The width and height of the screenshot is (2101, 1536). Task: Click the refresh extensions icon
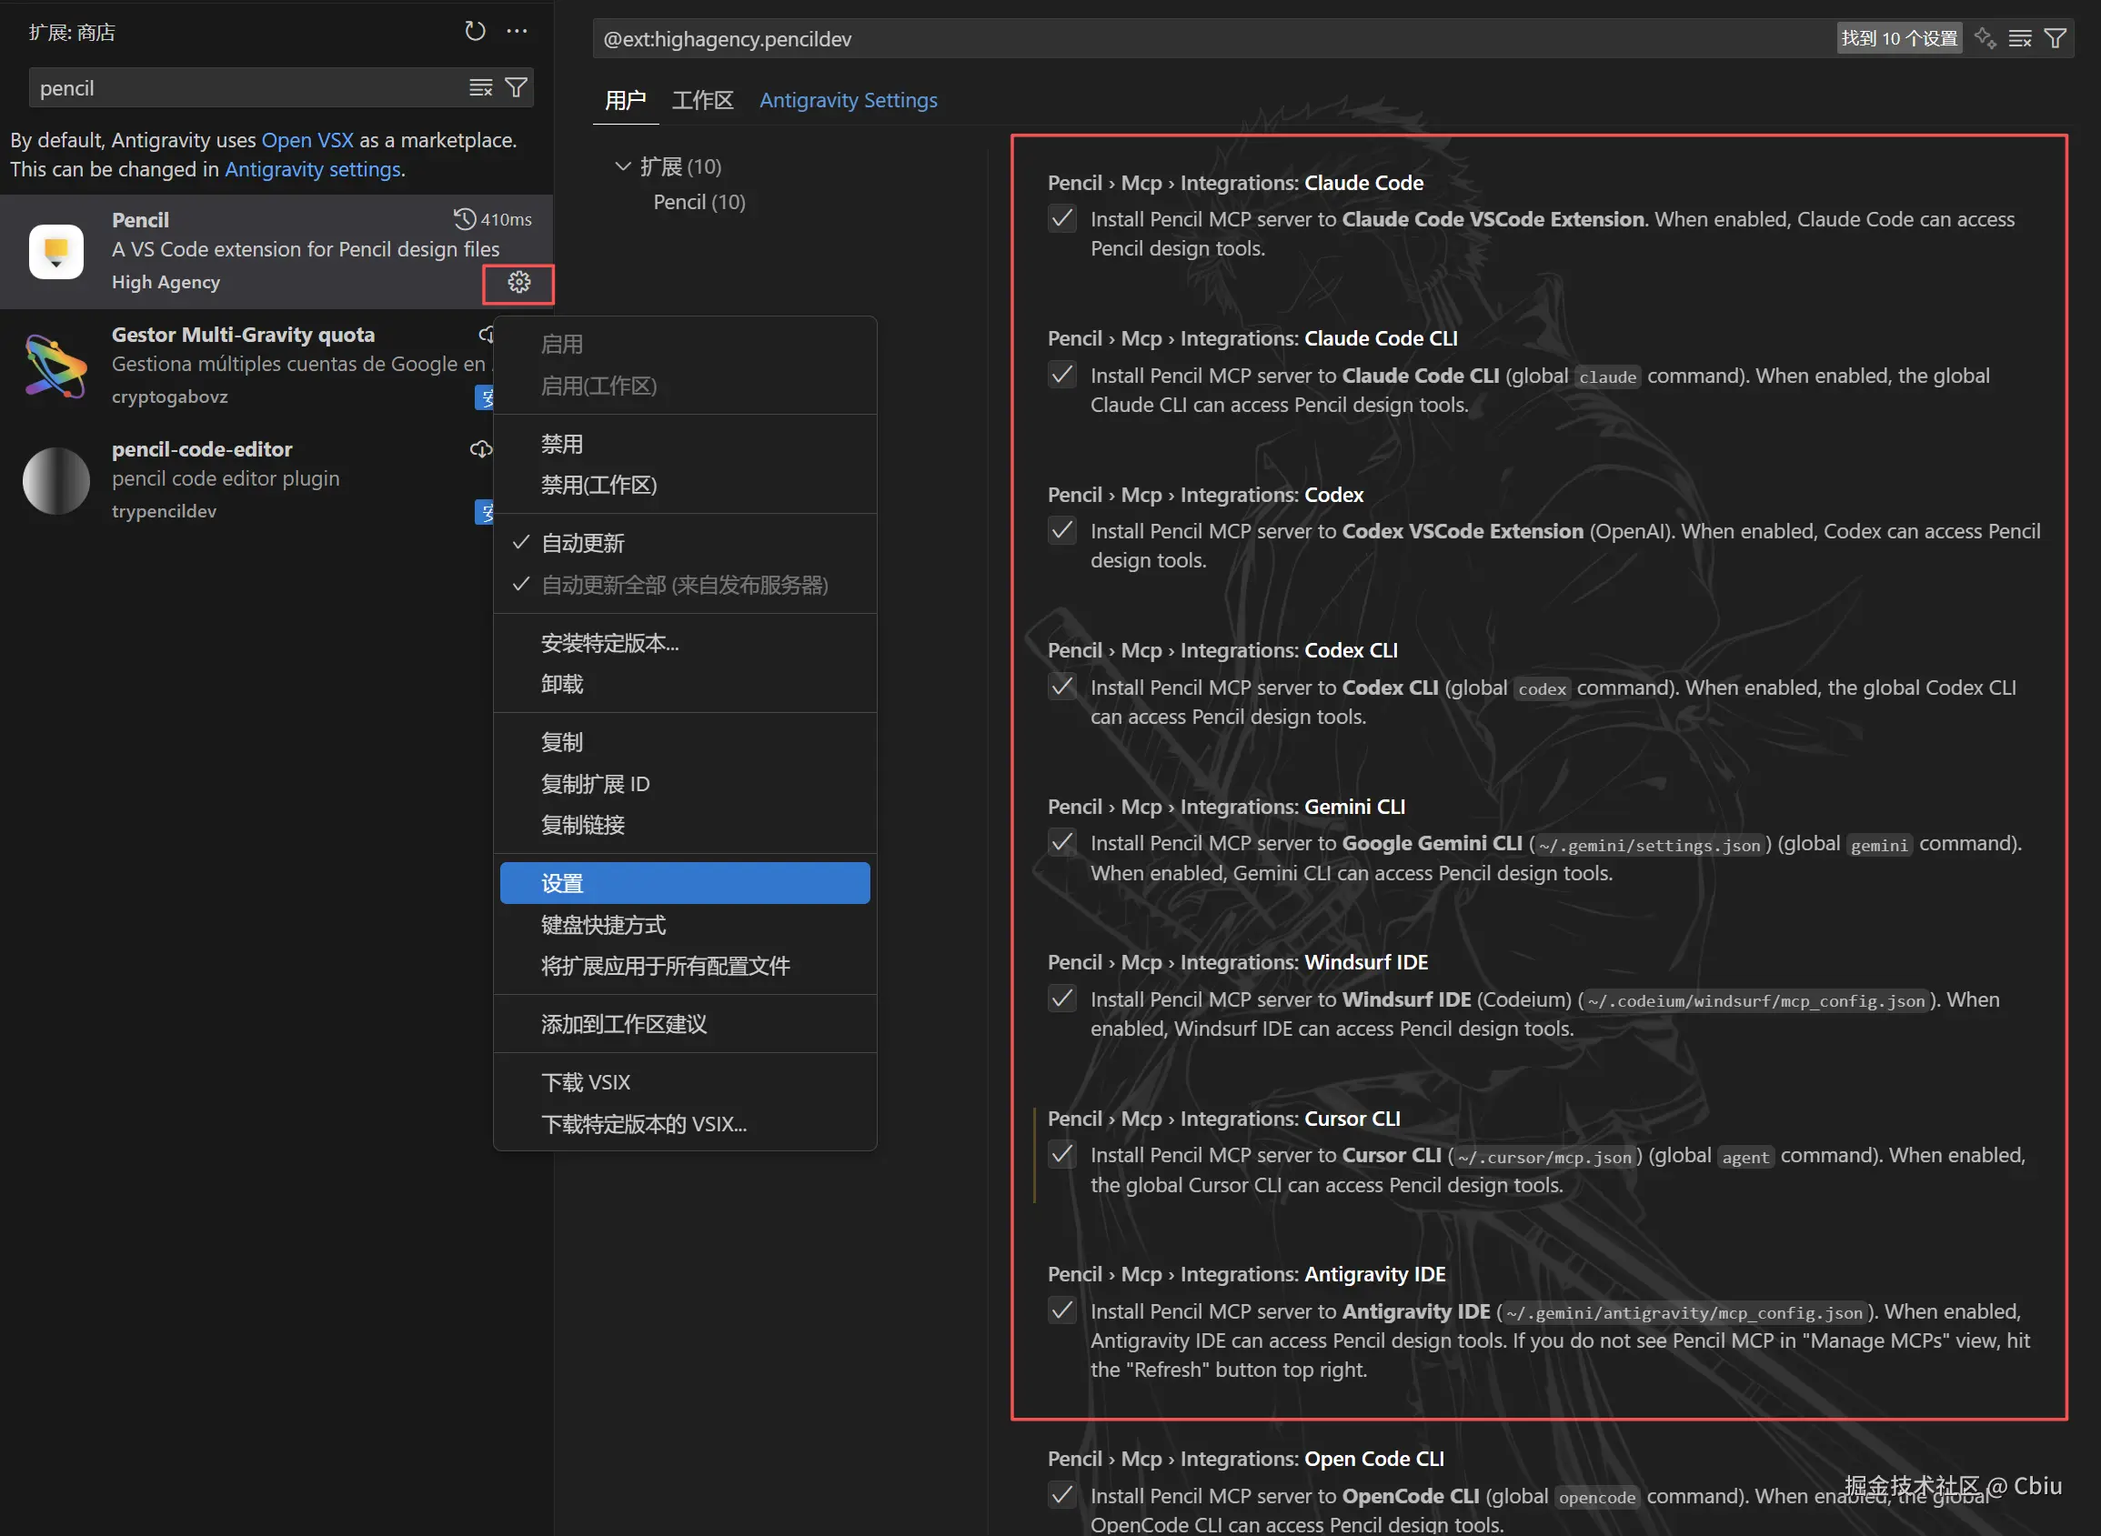tap(474, 32)
